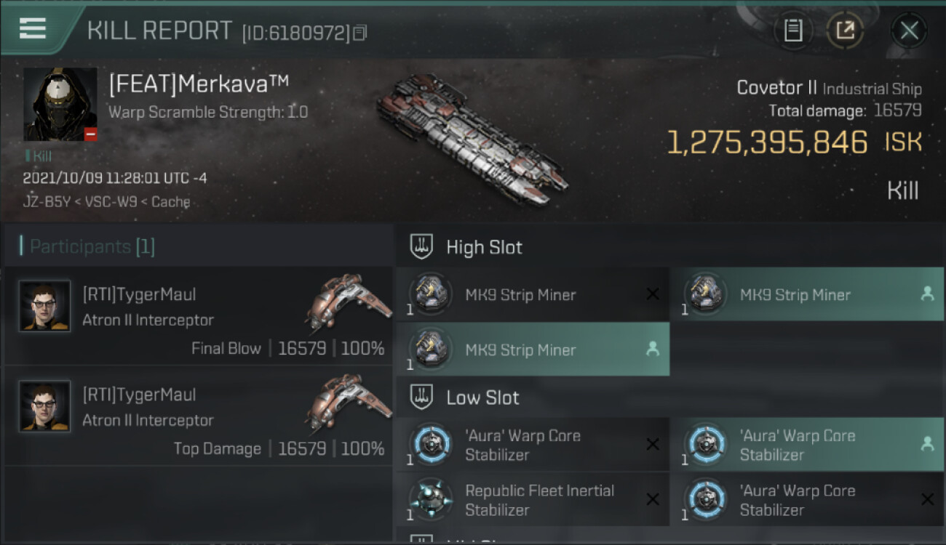Click the High Slot header

tap(484, 247)
